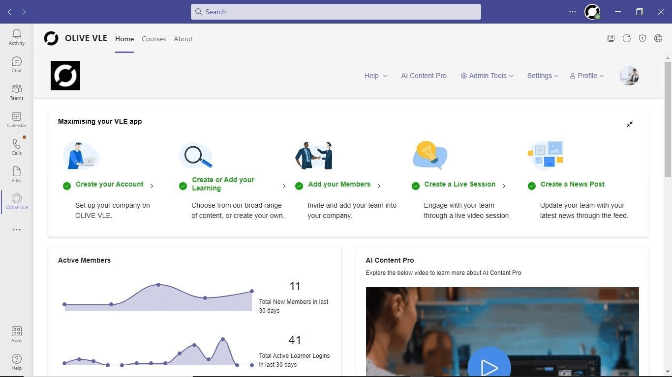Image resolution: width=672 pixels, height=377 pixels.
Task: Click the green check beside Add your Members
Action: click(x=299, y=186)
